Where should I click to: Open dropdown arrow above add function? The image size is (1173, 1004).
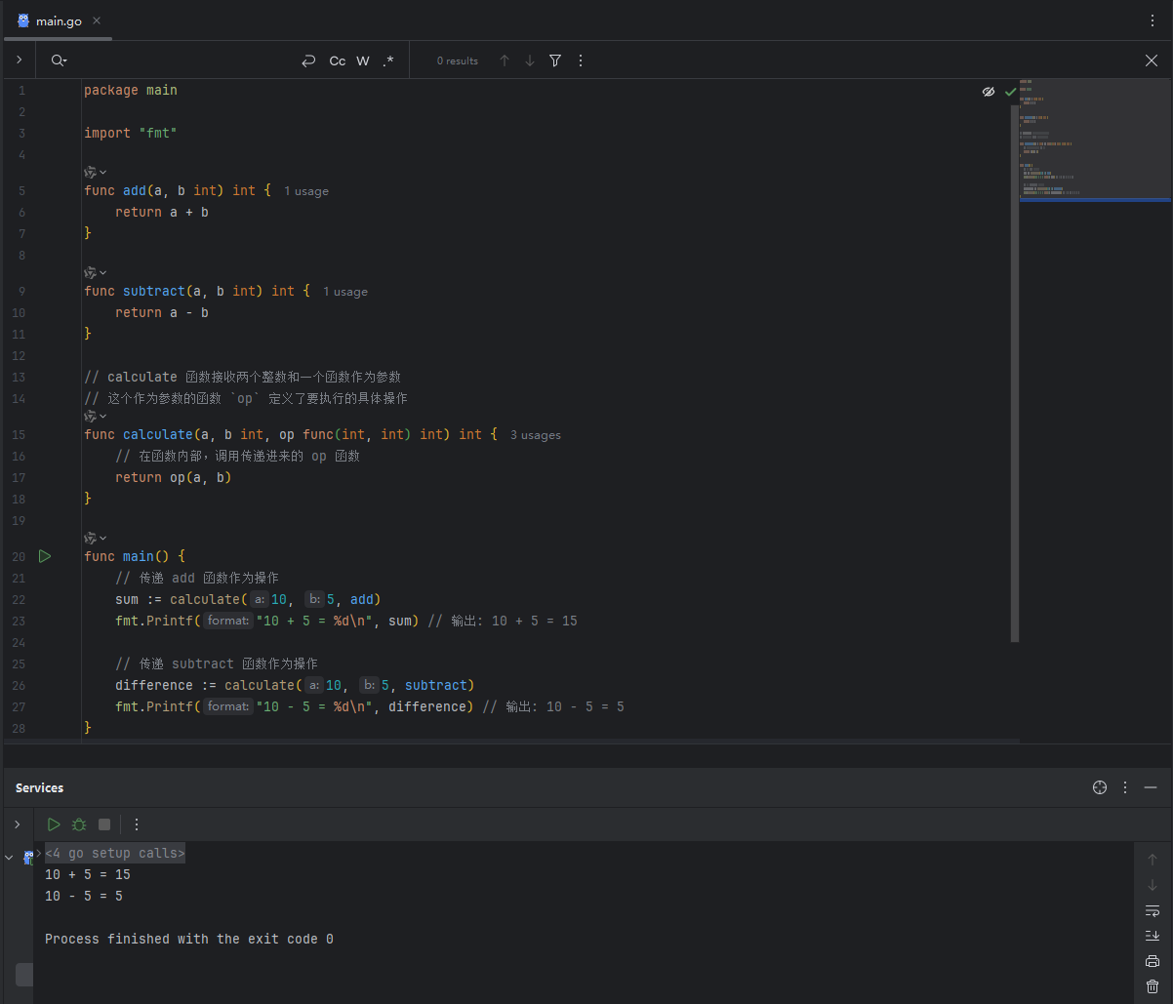pos(103,173)
